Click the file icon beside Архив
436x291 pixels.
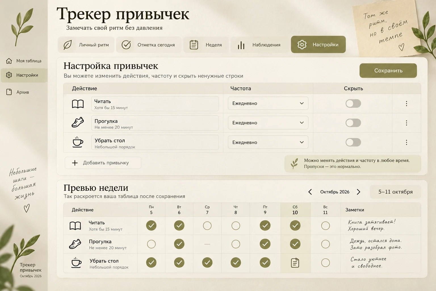tap(9, 92)
